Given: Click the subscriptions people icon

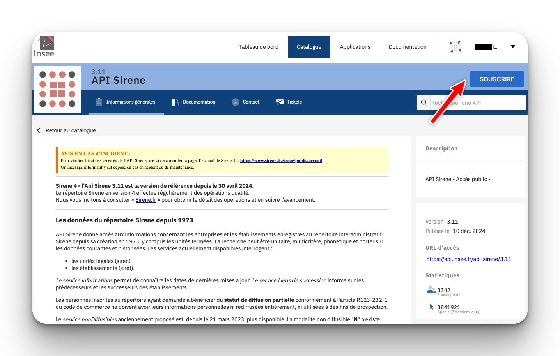Looking at the screenshot, I should pos(431,290).
